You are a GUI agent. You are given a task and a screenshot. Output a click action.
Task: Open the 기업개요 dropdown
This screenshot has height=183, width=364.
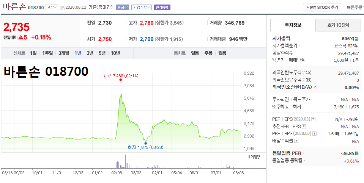coord(141,7)
